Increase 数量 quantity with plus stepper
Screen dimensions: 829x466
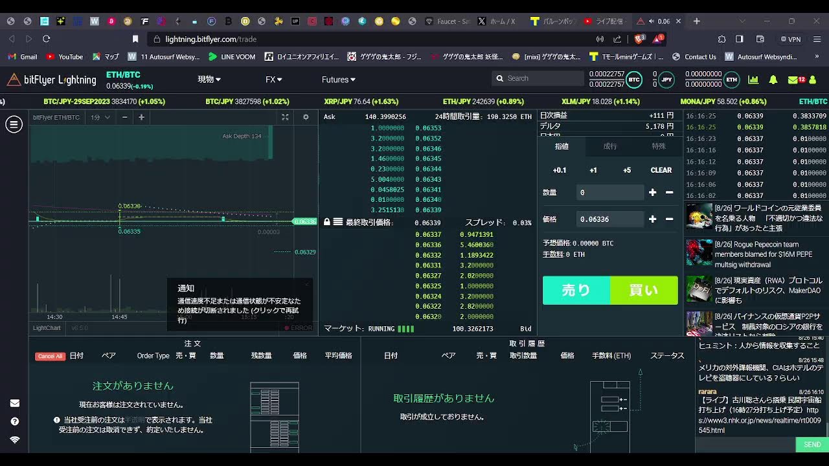(x=652, y=192)
